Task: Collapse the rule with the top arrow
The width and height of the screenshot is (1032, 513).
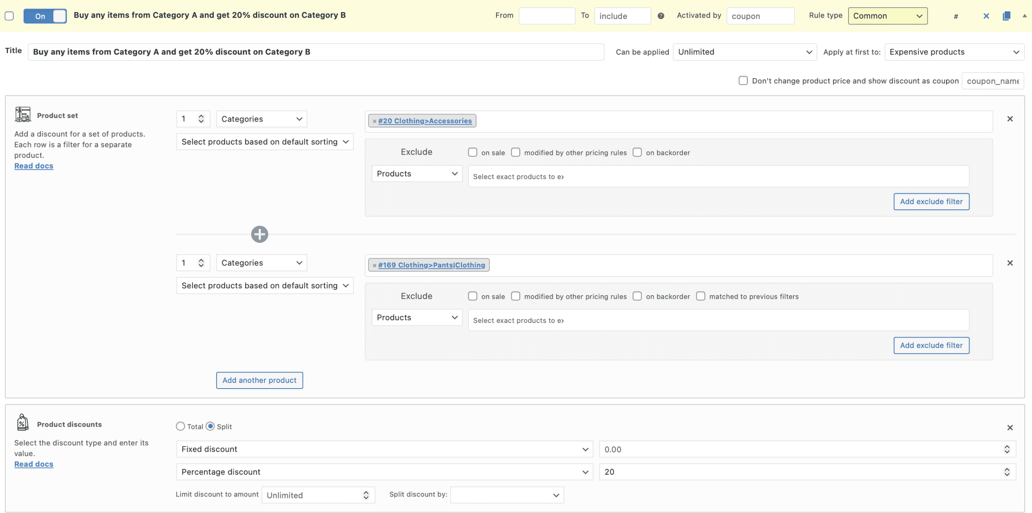Action: [1024, 16]
